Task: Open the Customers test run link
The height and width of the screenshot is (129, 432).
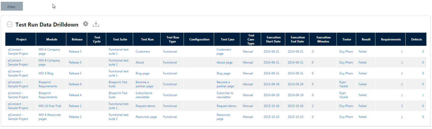Action: pos(143,52)
